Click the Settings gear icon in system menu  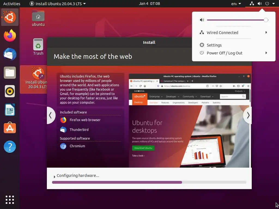(x=202, y=45)
